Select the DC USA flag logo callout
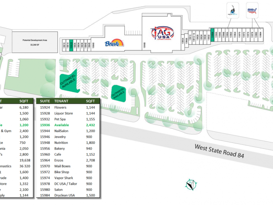273x205 pixels. pyautogui.click(x=252, y=10)
